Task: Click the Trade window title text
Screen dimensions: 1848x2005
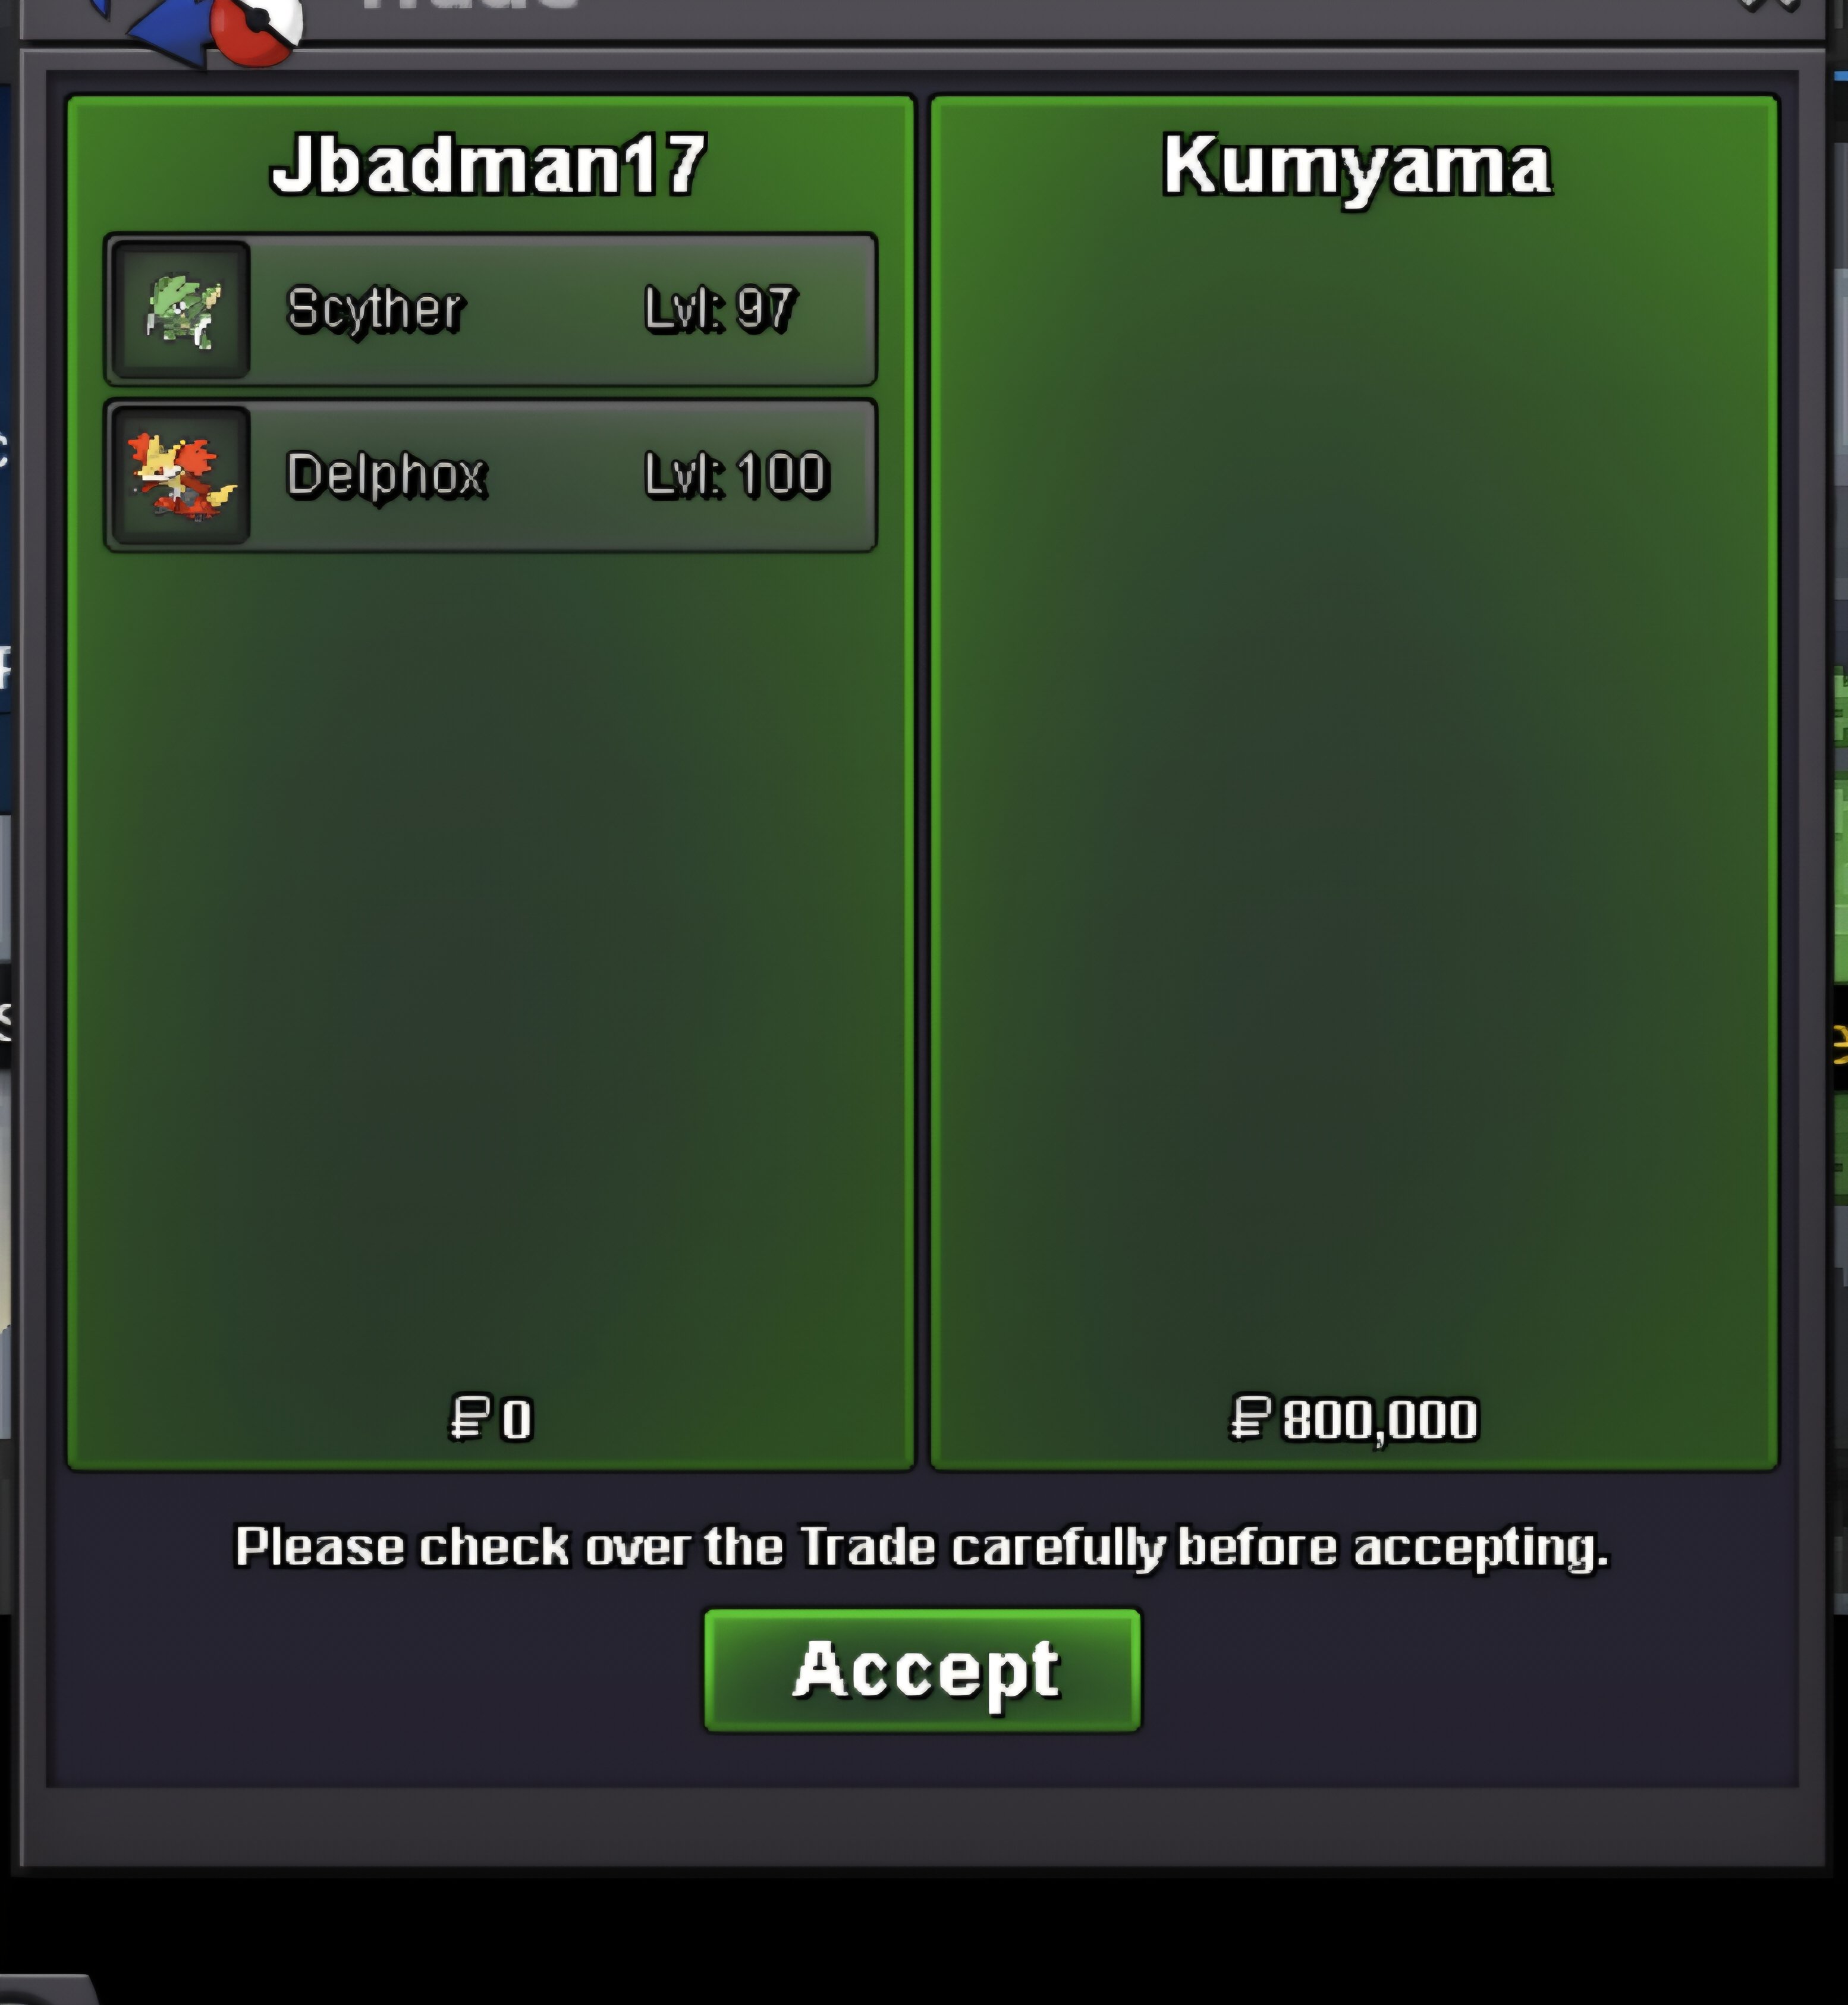Action: coord(470,5)
